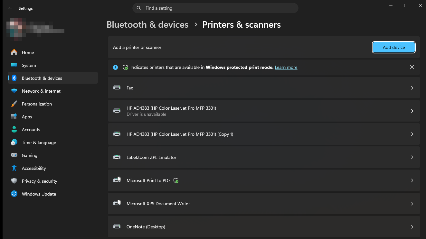Open chevron on LabelZoom ZPL Emulator row
This screenshot has height=239, width=426.
pos(412,157)
